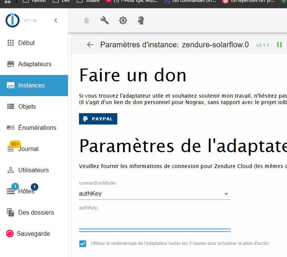
Task: Expand the connectionMode dropdown
Action: (x=155, y=194)
